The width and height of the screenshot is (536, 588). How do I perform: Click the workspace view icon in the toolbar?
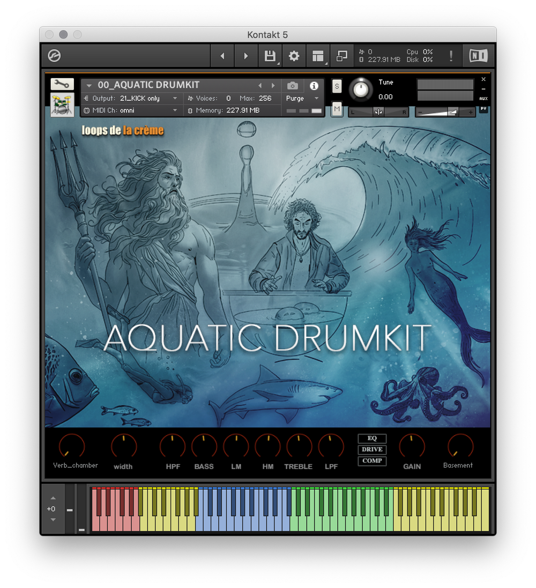tap(318, 55)
